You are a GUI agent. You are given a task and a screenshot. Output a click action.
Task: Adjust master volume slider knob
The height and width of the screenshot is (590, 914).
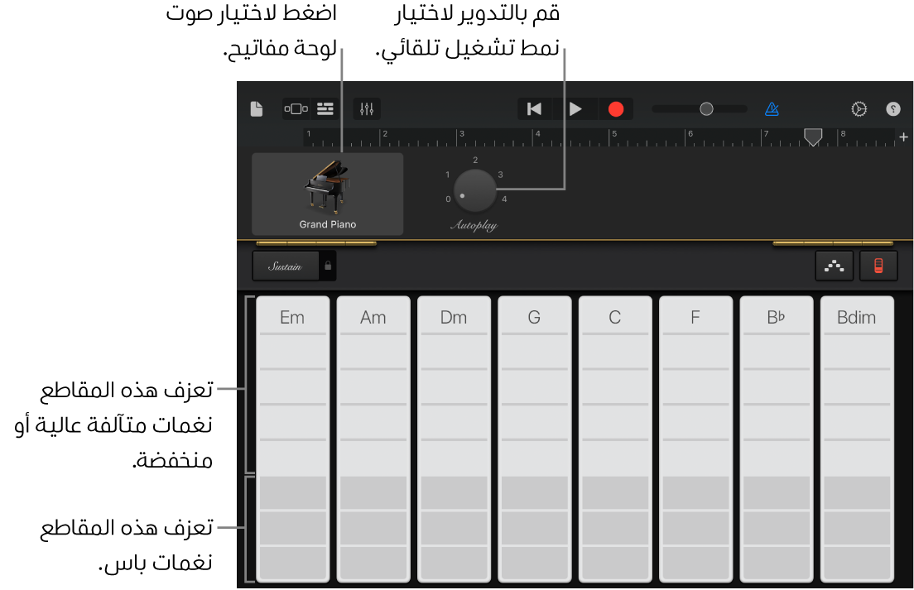[x=706, y=109]
